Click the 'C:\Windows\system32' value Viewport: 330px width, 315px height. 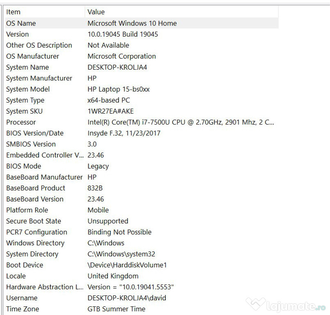[121, 254]
